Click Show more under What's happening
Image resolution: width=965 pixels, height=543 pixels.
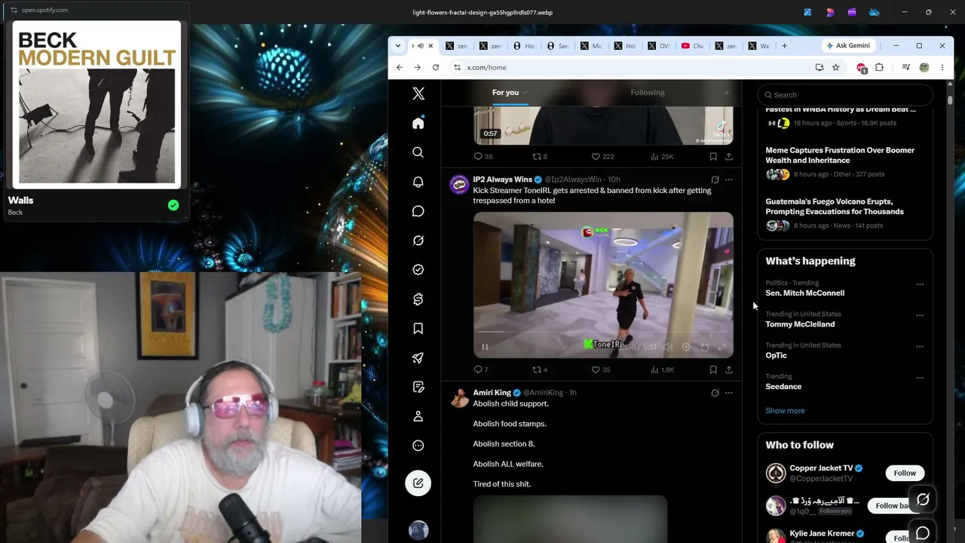[785, 411]
